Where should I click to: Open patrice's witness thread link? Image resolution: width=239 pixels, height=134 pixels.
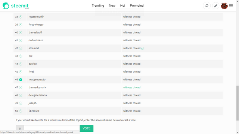tap(132, 64)
